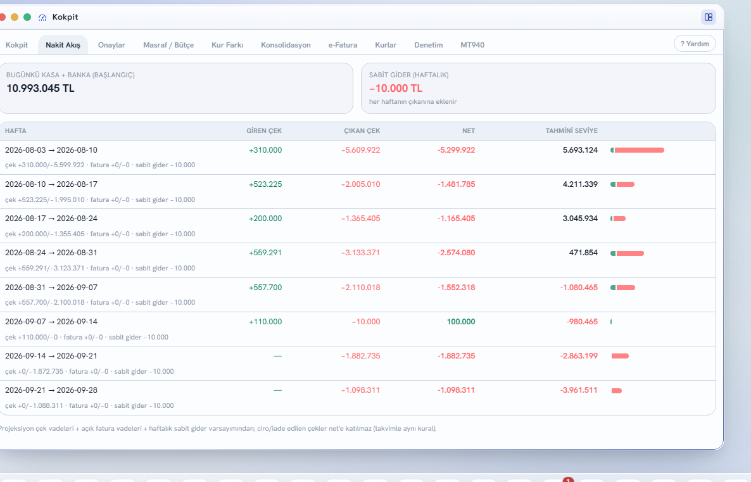Open the MT940 tab

click(472, 45)
